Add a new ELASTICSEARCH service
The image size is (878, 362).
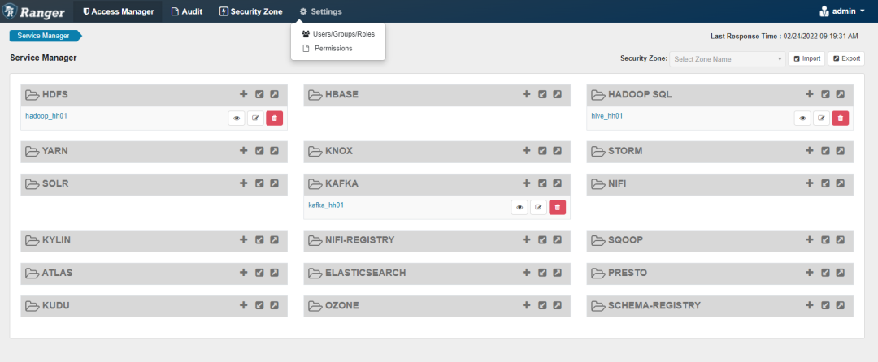526,273
